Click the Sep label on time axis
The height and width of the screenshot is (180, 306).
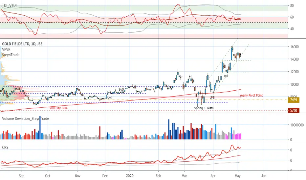[22, 176]
